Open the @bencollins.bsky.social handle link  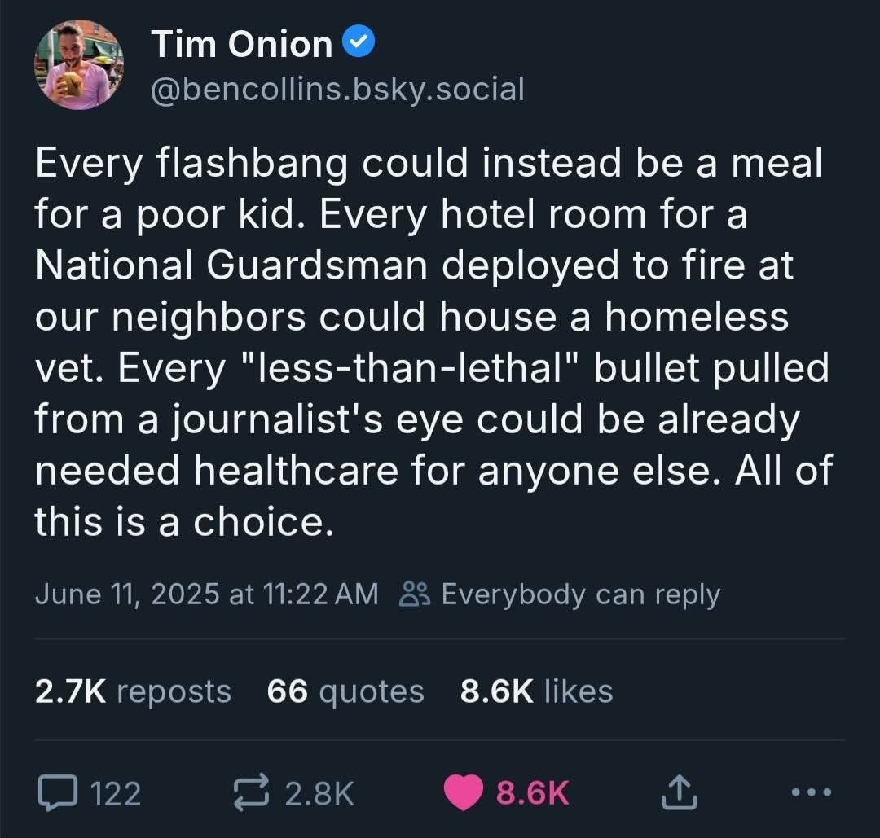[337, 89]
